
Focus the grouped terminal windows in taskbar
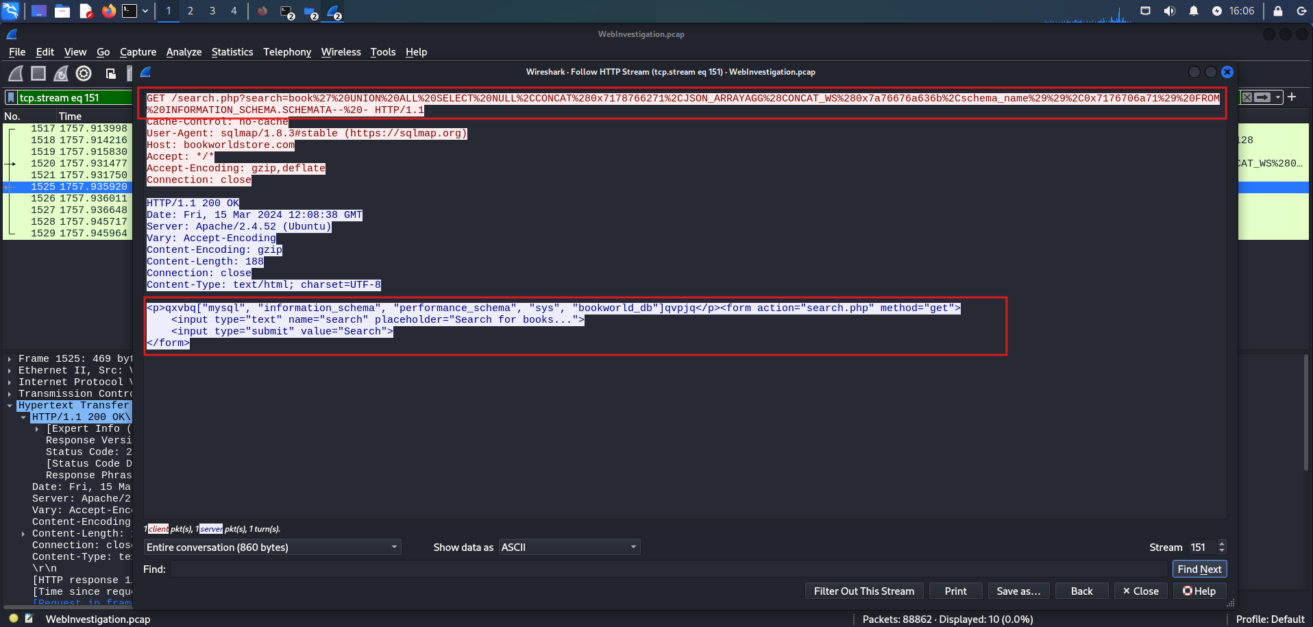(x=287, y=12)
